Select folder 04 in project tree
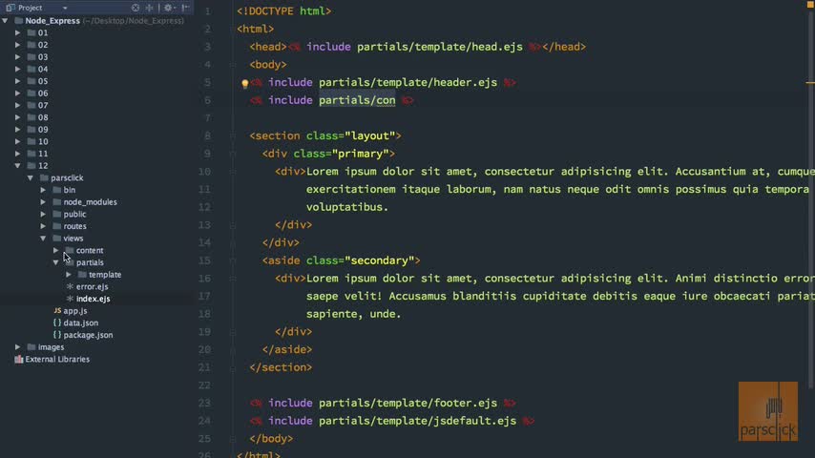Image resolution: width=815 pixels, height=458 pixels. coord(43,69)
